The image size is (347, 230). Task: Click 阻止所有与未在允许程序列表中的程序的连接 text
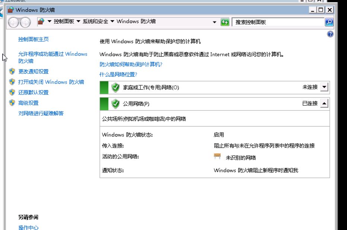pyautogui.click(x=264, y=146)
